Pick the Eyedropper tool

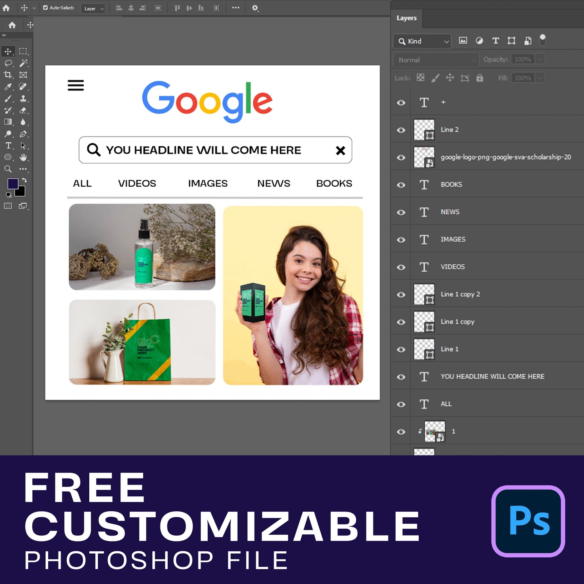8,87
